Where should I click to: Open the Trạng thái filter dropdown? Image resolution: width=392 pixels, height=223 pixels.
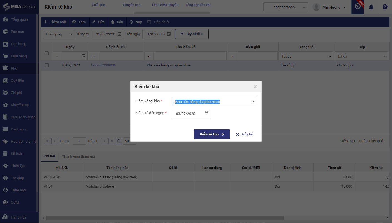tap(306, 56)
